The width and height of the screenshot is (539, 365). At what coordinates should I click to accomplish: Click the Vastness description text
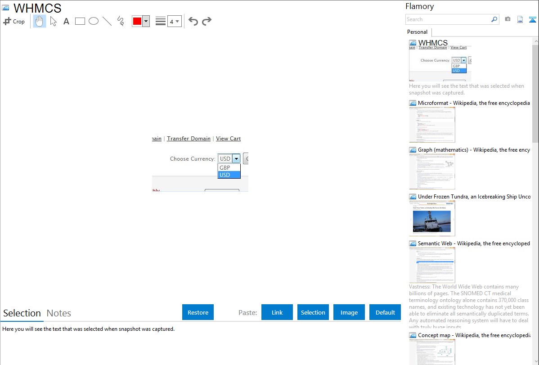coord(469,306)
